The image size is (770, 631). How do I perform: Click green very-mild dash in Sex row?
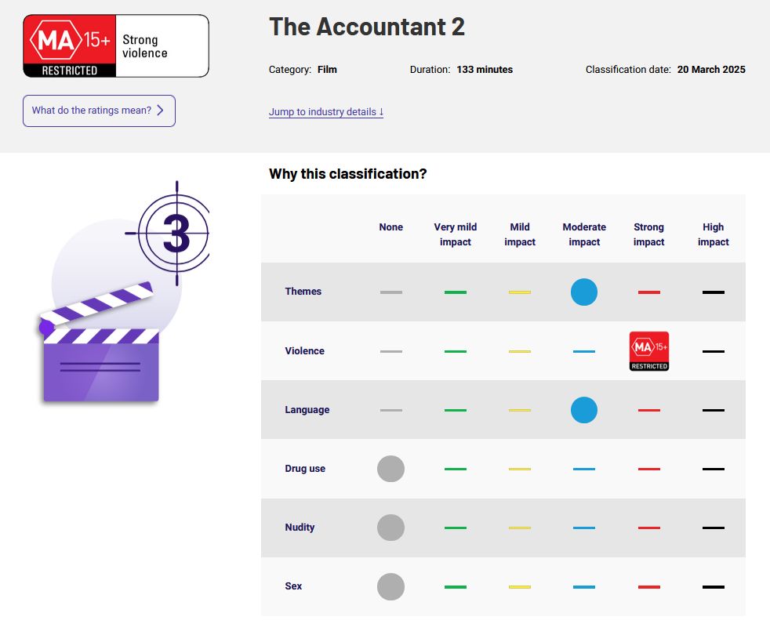(x=456, y=587)
